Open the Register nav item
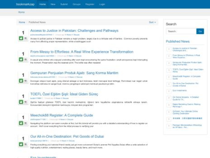210x158 pixels. point(90,4)
